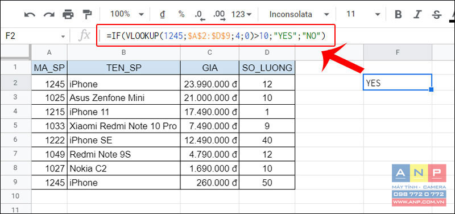This screenshot has height=214, width=455.
Task: Select row 5 header
Action: click(15, 125)
